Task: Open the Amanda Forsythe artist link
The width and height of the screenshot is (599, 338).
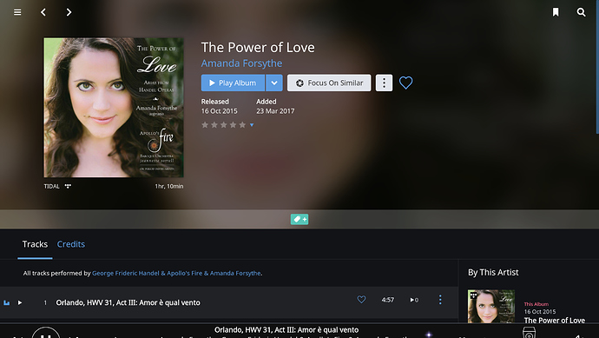Action: pyautogui.click(x=242, y=63)
